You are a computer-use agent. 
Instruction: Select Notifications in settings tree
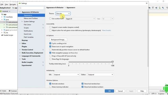click(x=28, y=31)
